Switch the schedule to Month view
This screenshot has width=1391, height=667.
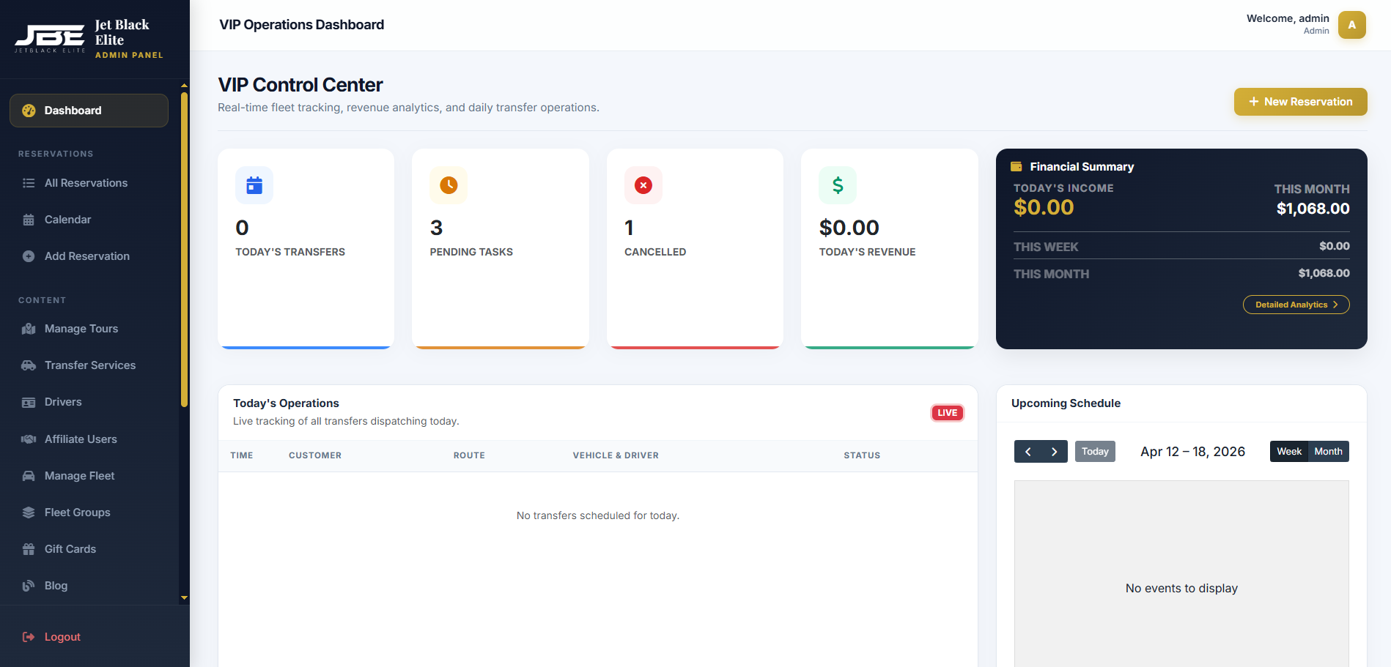tap(1328, 451)
